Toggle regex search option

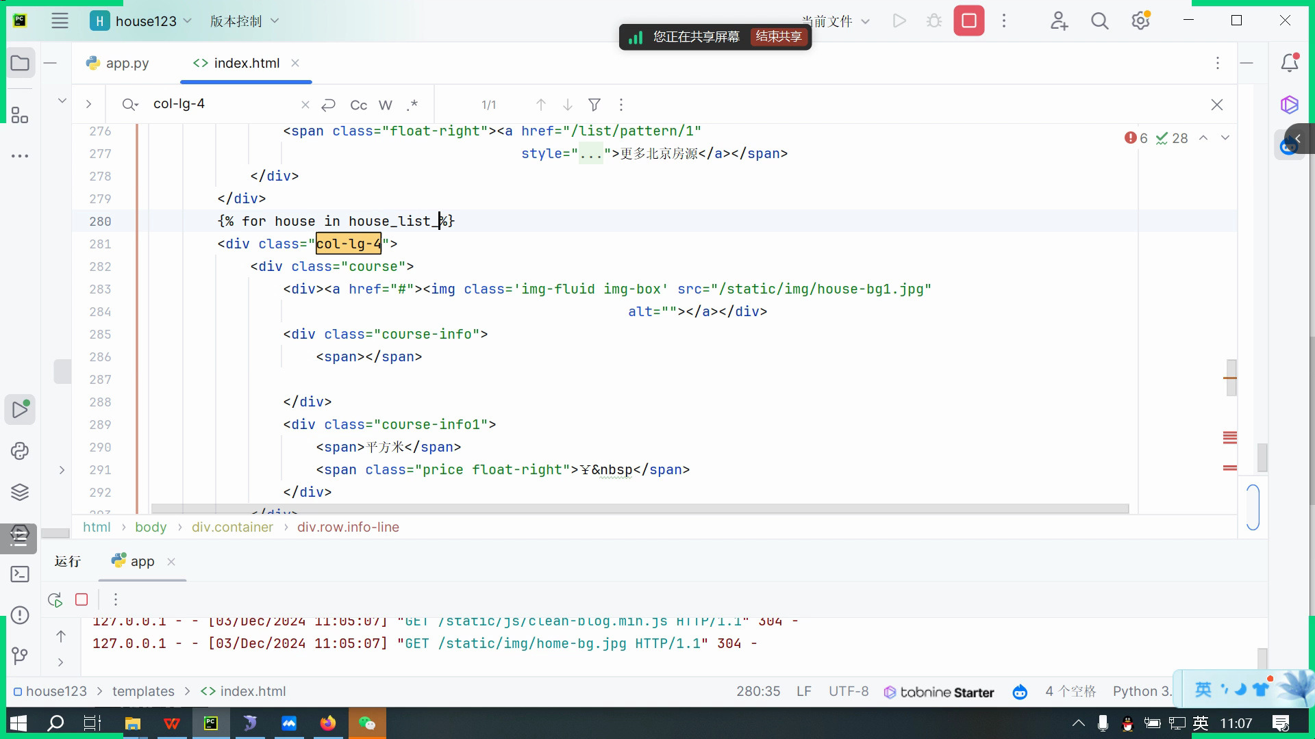click(x=412, y=105)
